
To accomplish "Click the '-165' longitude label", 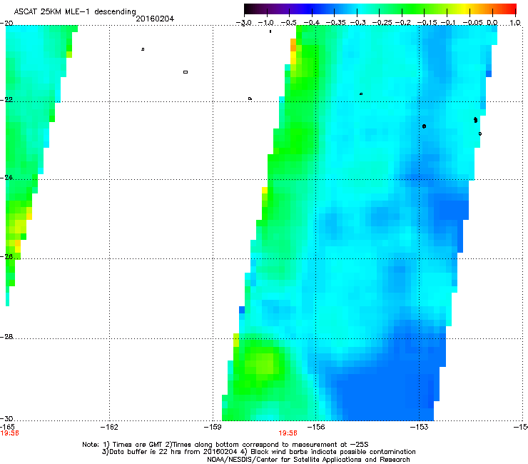I will [x=7, y=427].
